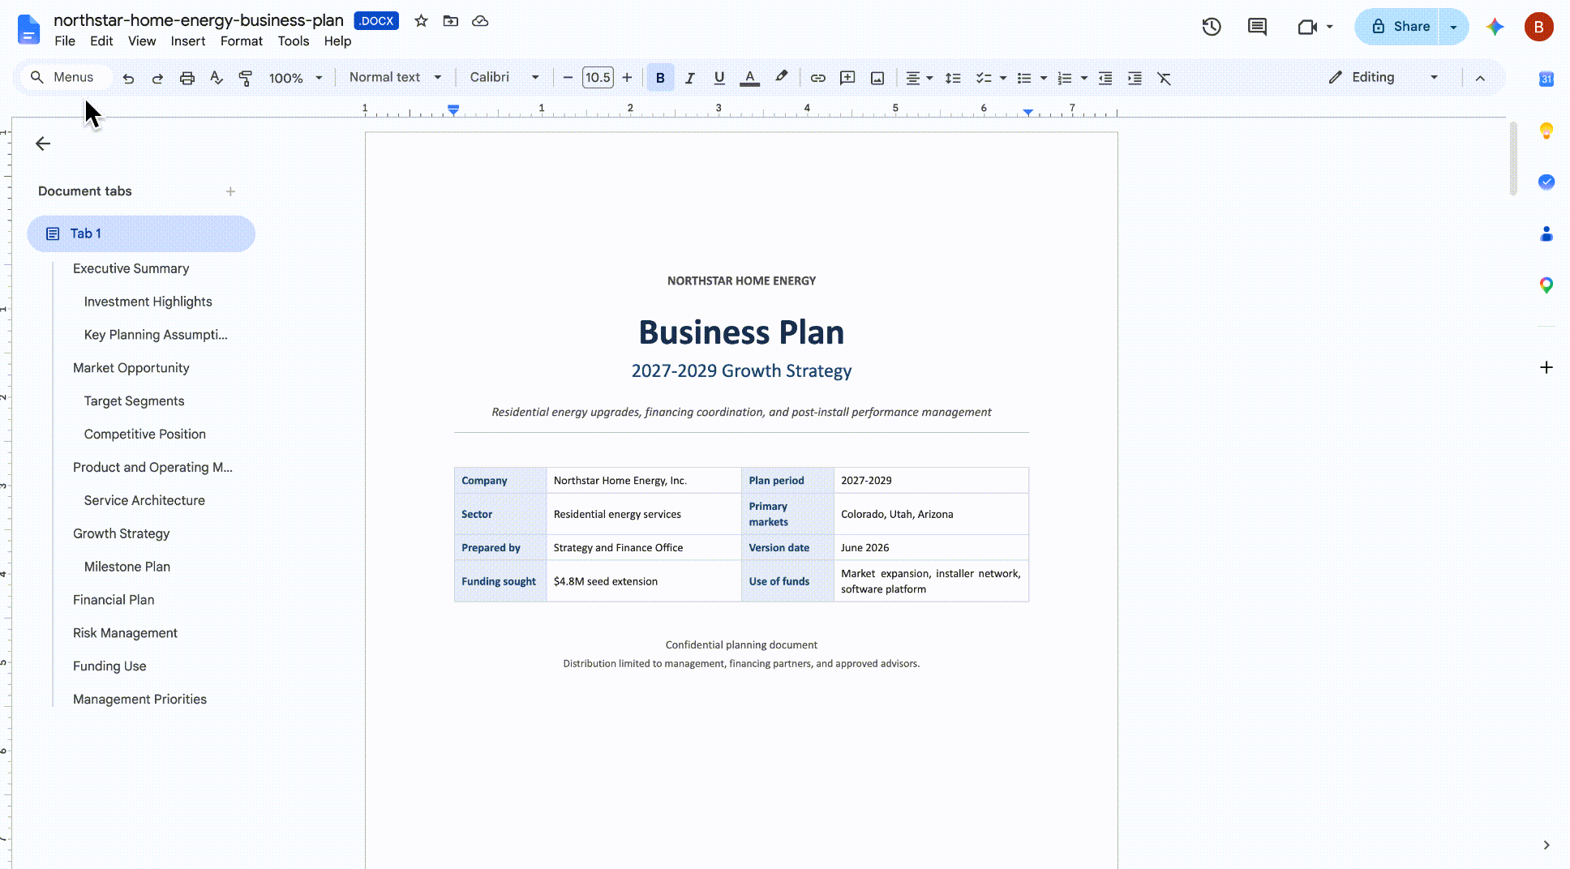The width and height of the screenshot is (1570, 869).
Task: Check cloud save status icon
Action: (x=480, y=21)
